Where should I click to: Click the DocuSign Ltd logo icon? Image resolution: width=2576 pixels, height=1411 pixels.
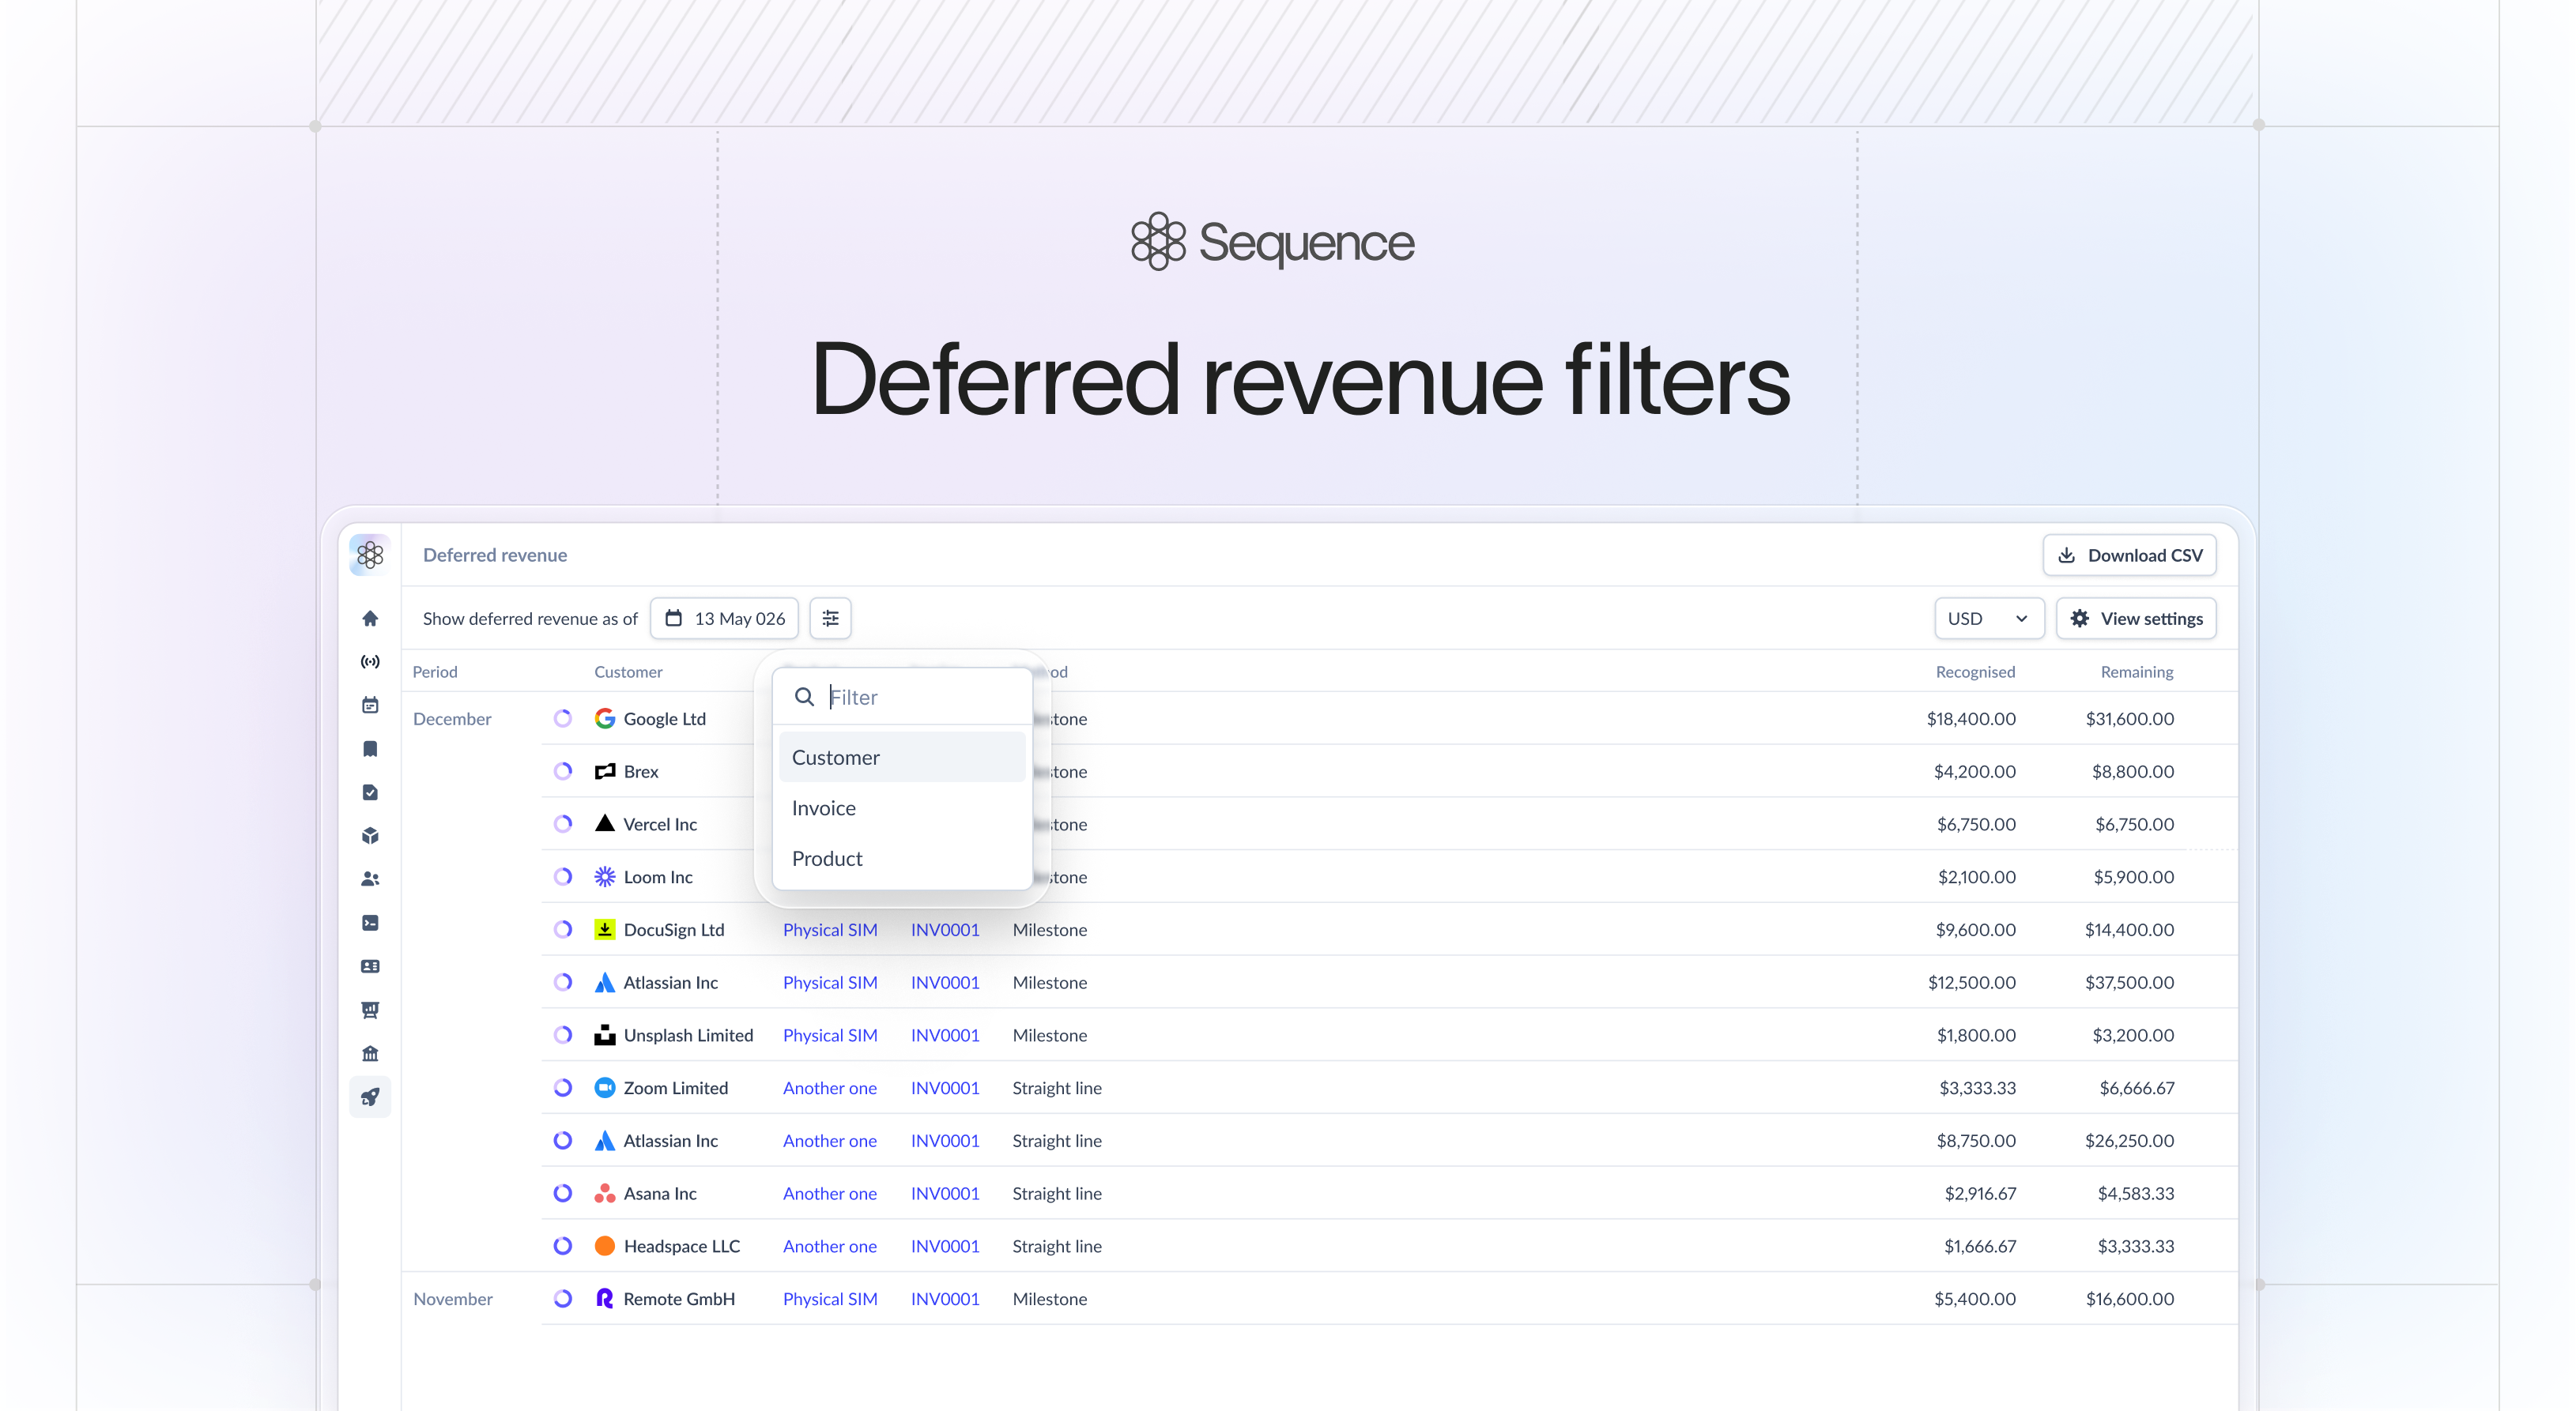tap(605, 929)
